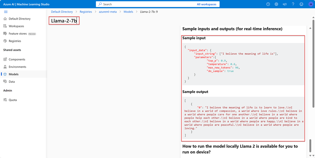Click the How to run the model locally heading
Viewport: 315px width, 158px height.
(240, 149)
